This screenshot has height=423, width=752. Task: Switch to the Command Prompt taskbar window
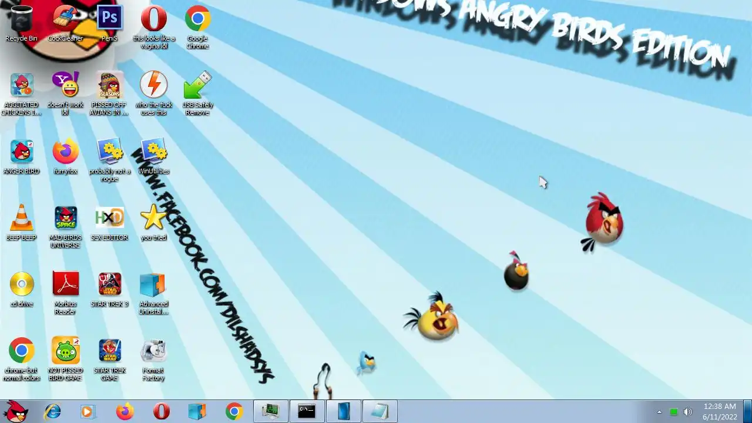coord(307,411)
